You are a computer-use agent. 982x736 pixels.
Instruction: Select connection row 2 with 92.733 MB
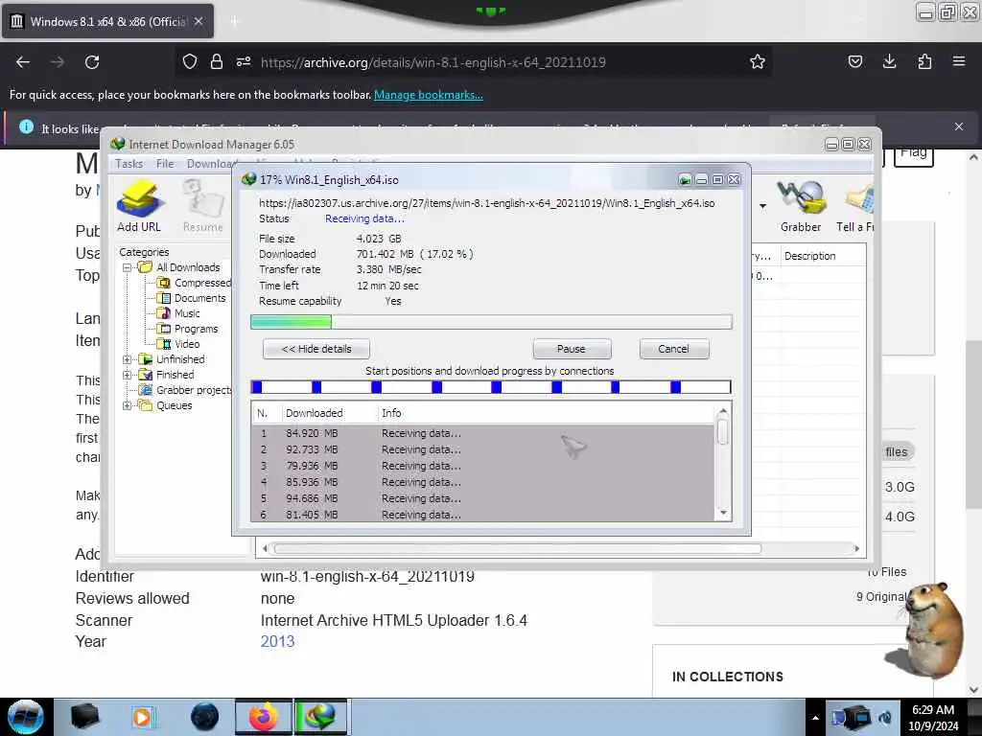[x=483, y=449]
